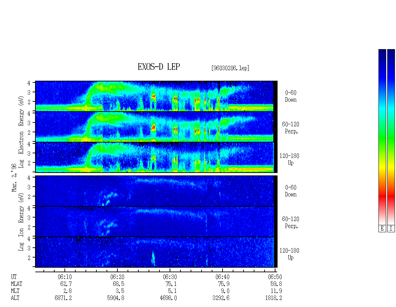Click the Mar. 2,'96 date label

tap(14, 178)
